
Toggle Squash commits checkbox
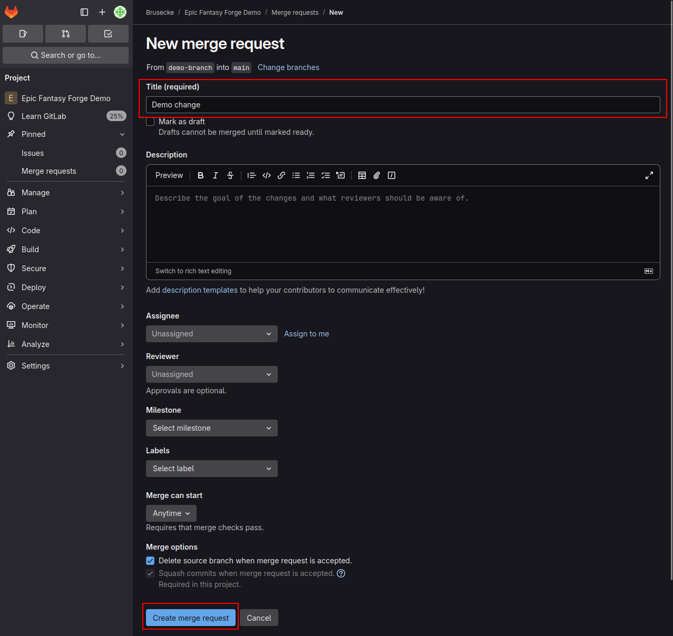(x=150, y=573)
